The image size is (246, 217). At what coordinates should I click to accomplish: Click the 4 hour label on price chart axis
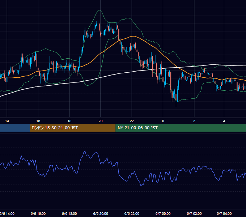point(224,121)
